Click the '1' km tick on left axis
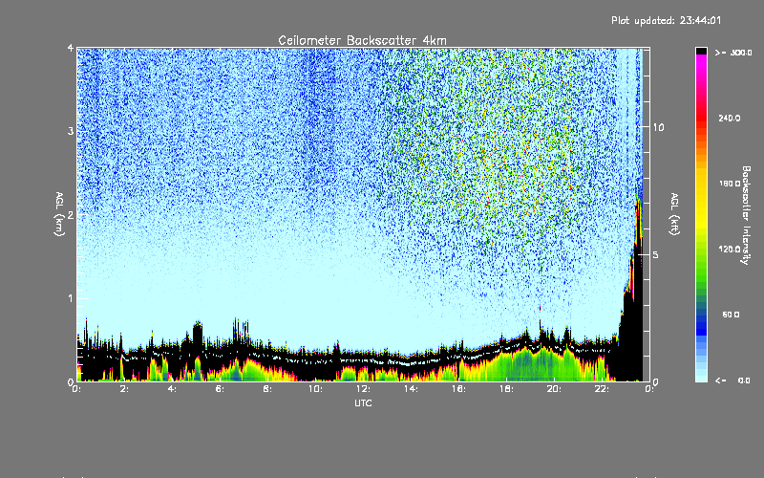Screen dimensions: 764x478 pos(71,298)
